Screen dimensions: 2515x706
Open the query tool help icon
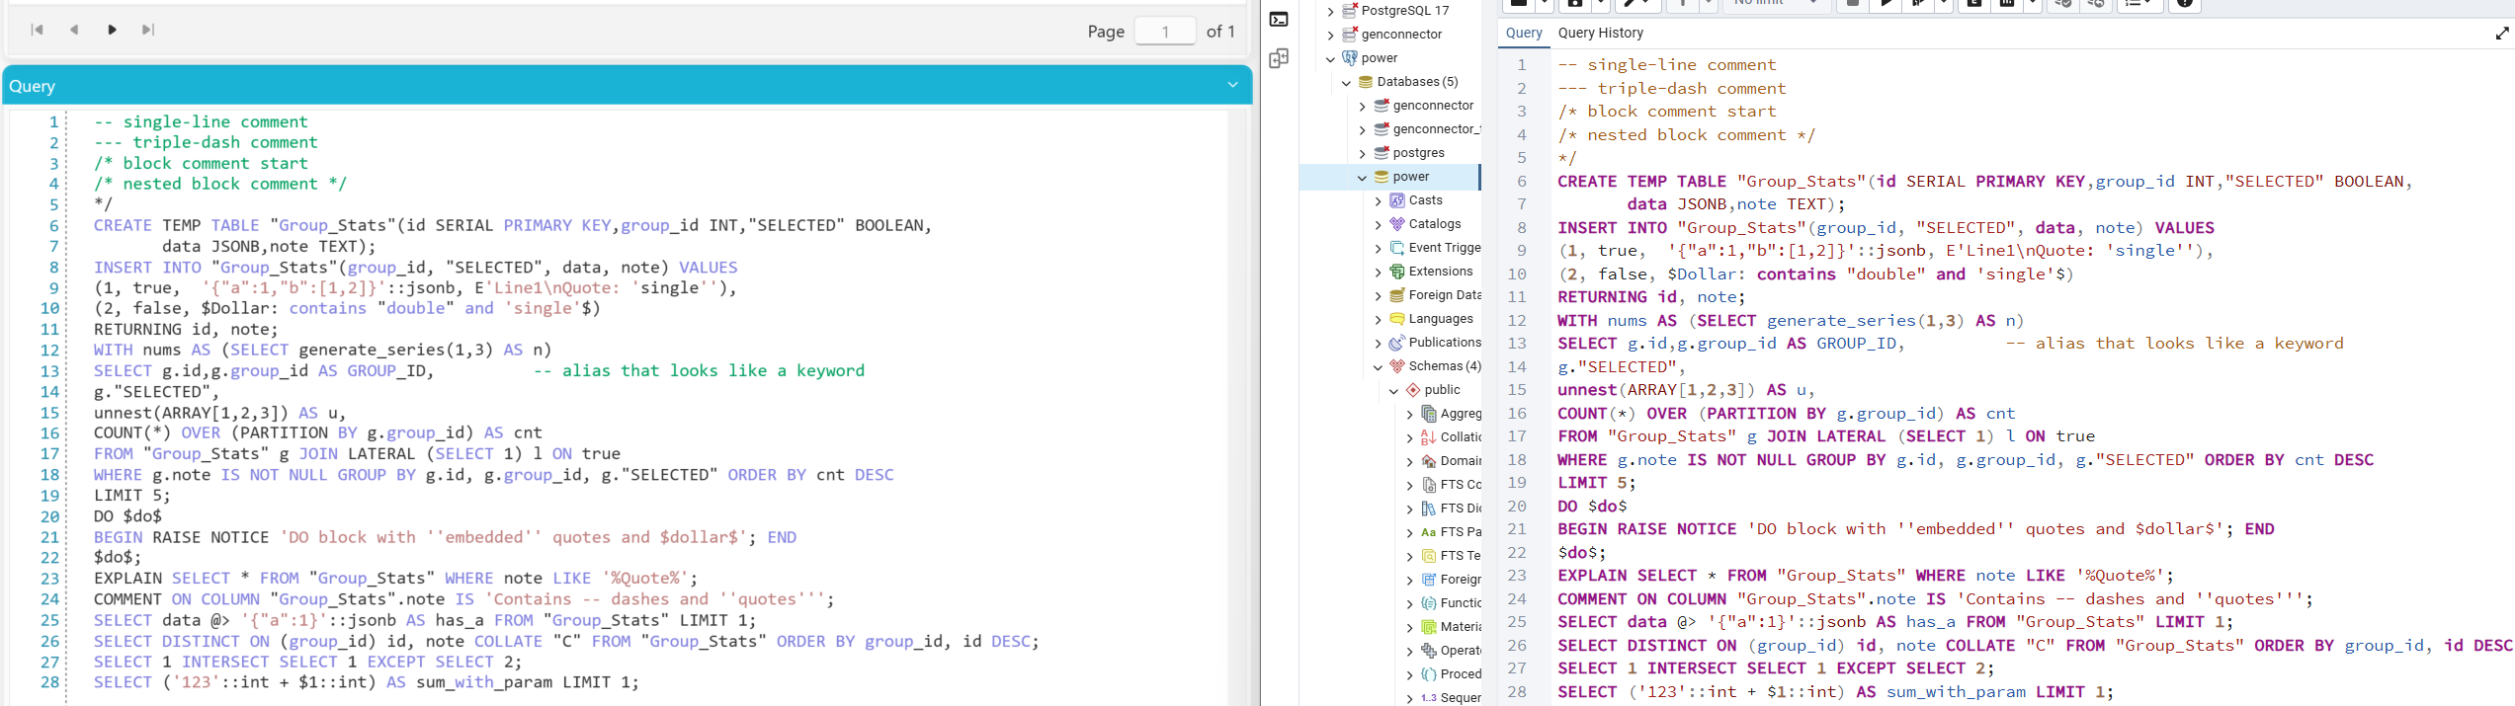pos(2185,5)
